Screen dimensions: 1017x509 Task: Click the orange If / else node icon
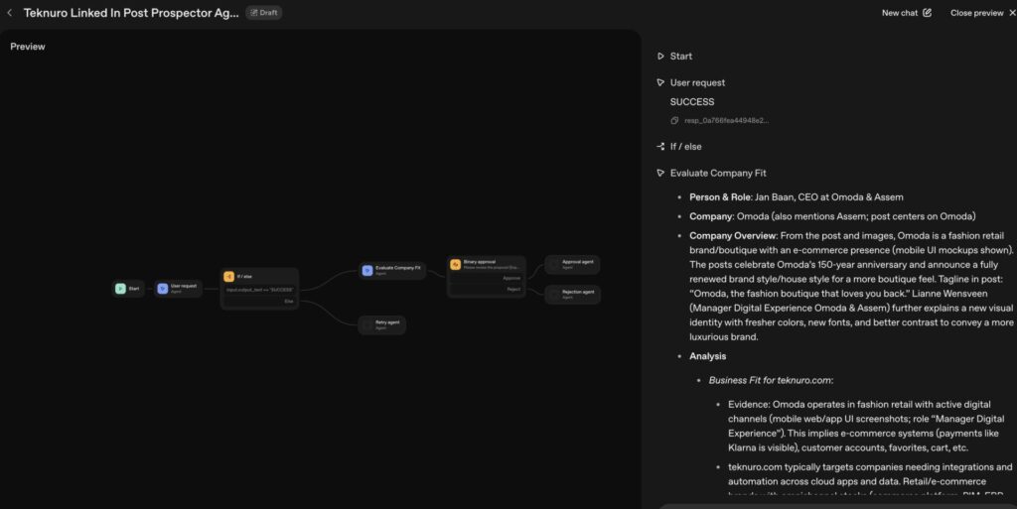click(x=228, y=276)
